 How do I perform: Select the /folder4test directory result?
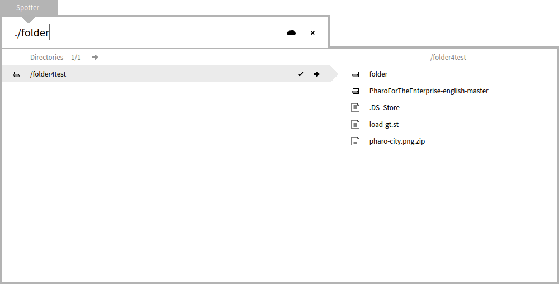(x=167, y=74)
